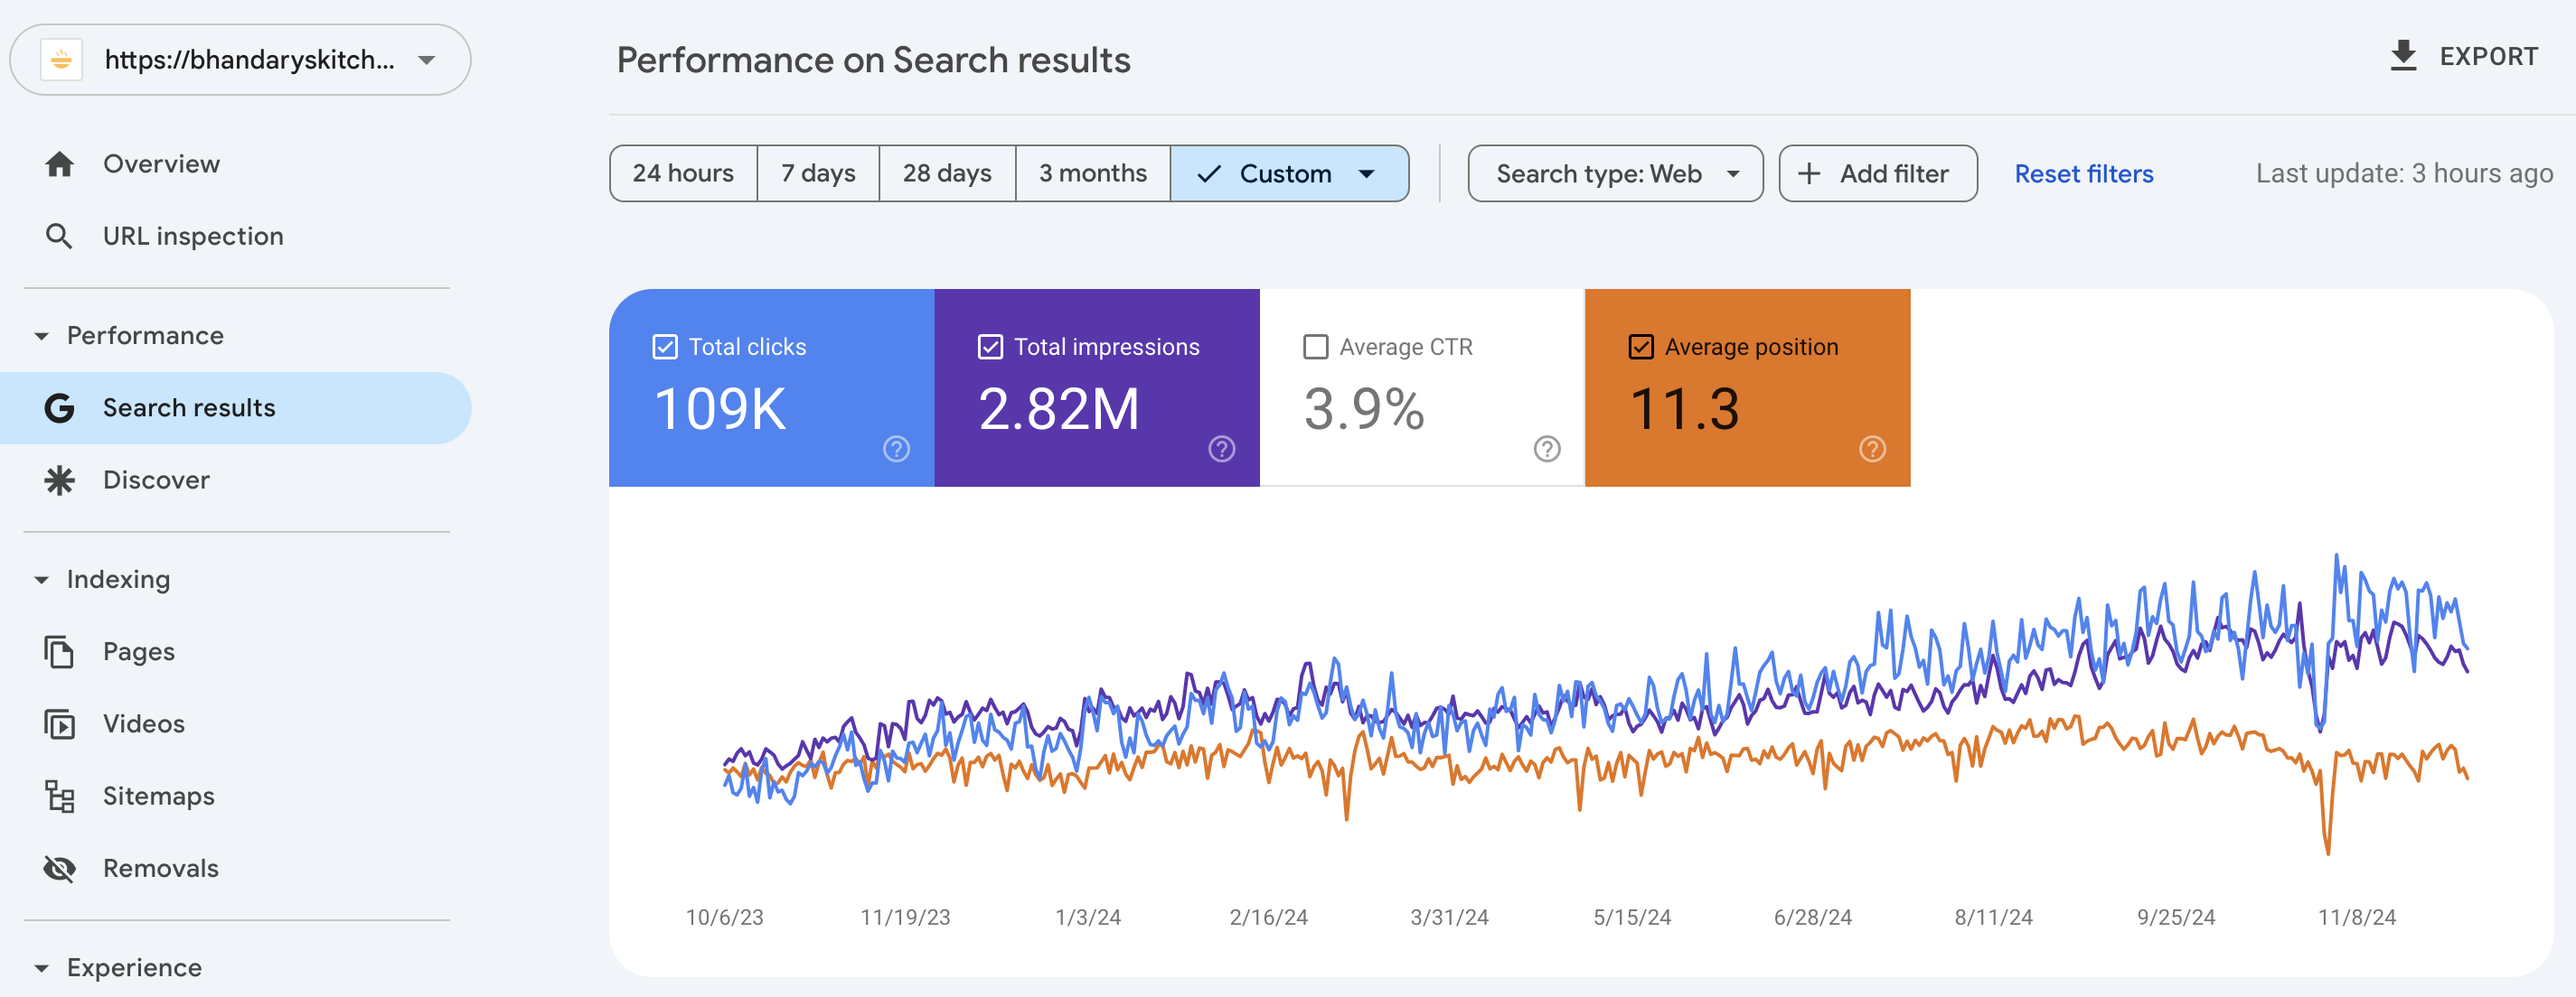The image size is (2576, 997).
Task: Click the Reset filters link
Action: (2084, 173)
